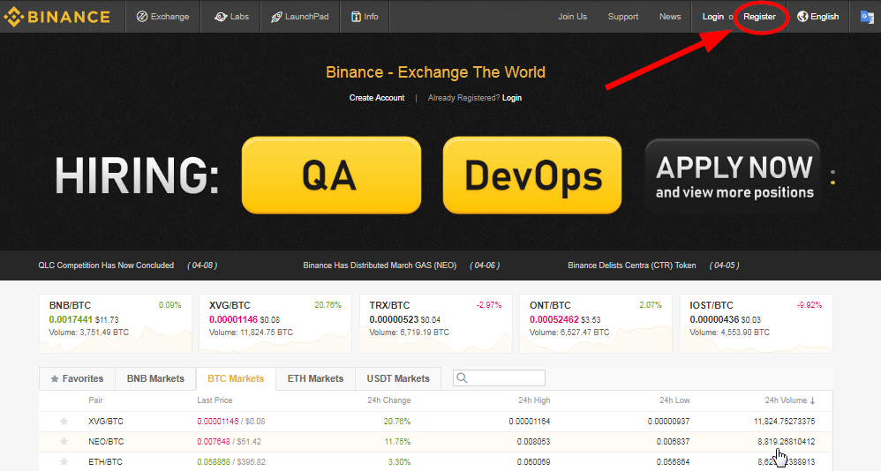Click ETH/BTC last price 0.058868
Screen dimensions: 881x471
214,461
